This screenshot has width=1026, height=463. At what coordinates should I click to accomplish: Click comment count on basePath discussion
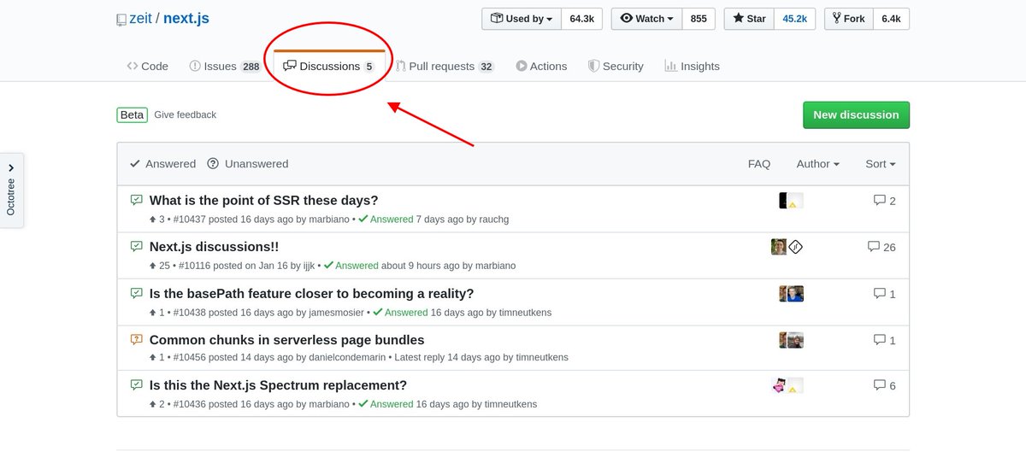pyautogui.click(x=884, y=293)
